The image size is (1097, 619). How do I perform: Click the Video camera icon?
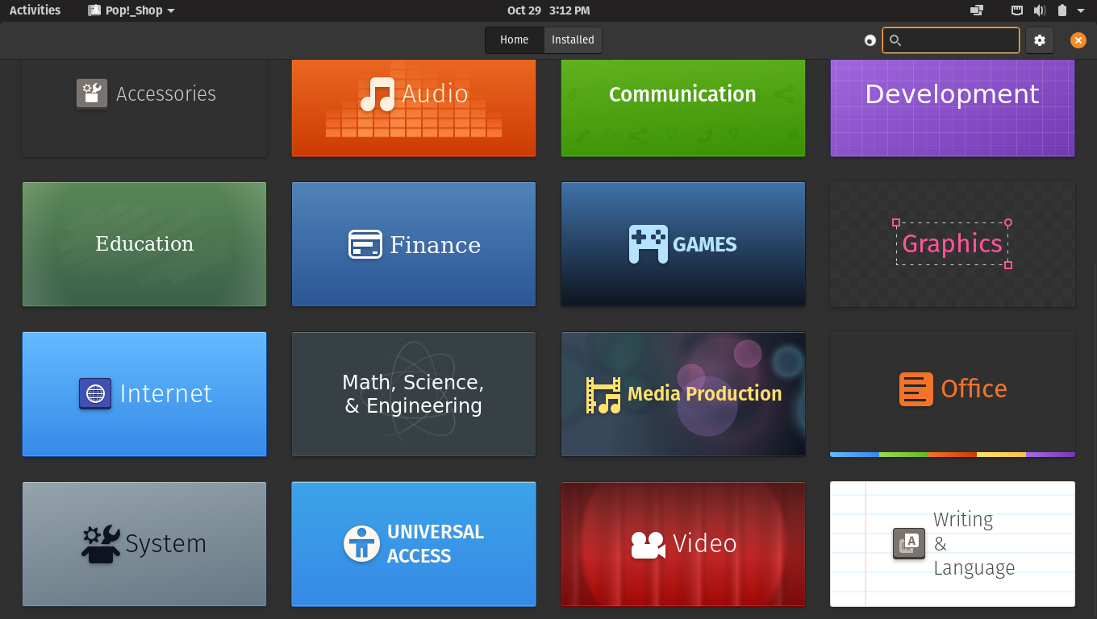649,545
